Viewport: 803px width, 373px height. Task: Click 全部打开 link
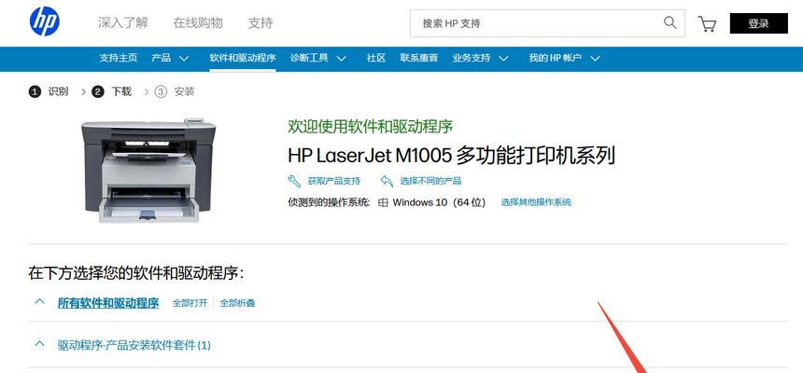190,303
